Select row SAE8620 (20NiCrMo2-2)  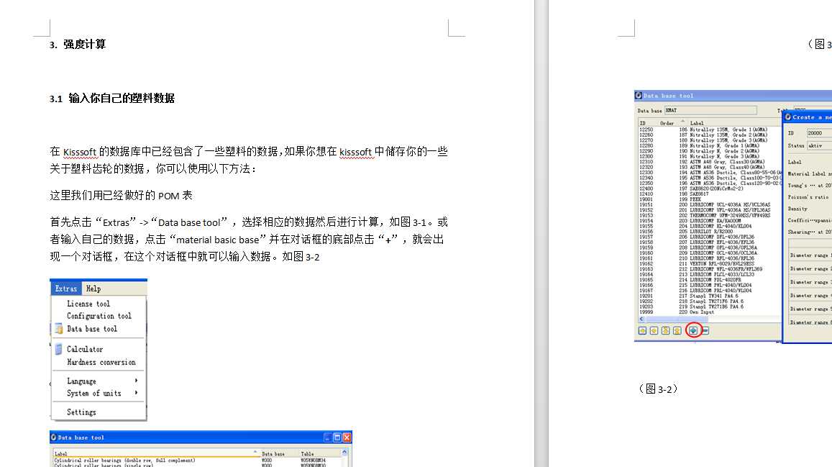[710, 189]
